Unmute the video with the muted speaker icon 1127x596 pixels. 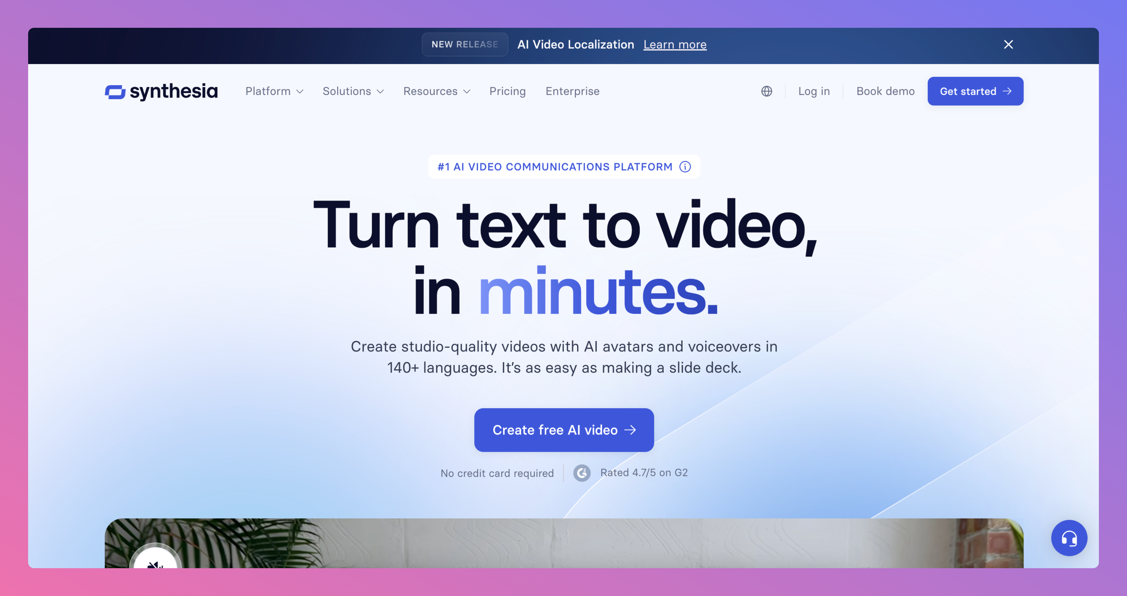coord(155,563)
